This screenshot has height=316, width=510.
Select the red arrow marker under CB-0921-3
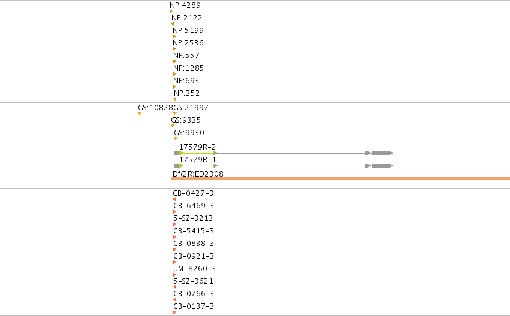pos(174,262)
